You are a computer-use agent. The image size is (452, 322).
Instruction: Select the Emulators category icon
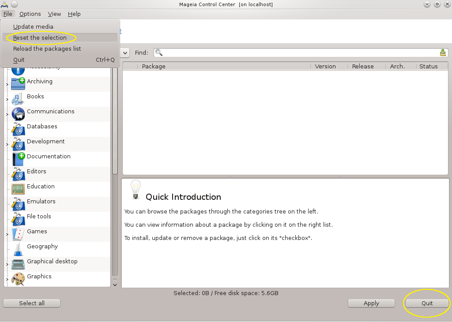tap(18, 204)
